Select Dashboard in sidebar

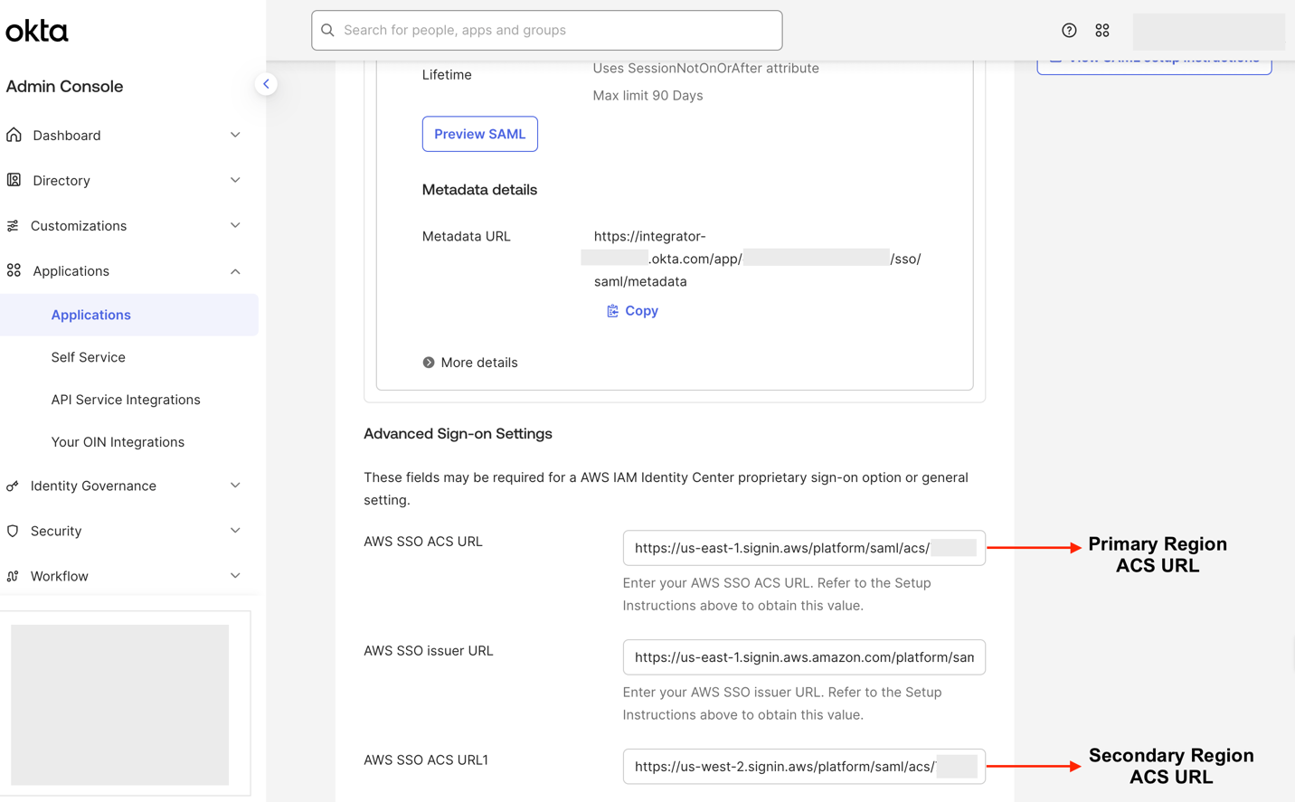pos(67,136)
